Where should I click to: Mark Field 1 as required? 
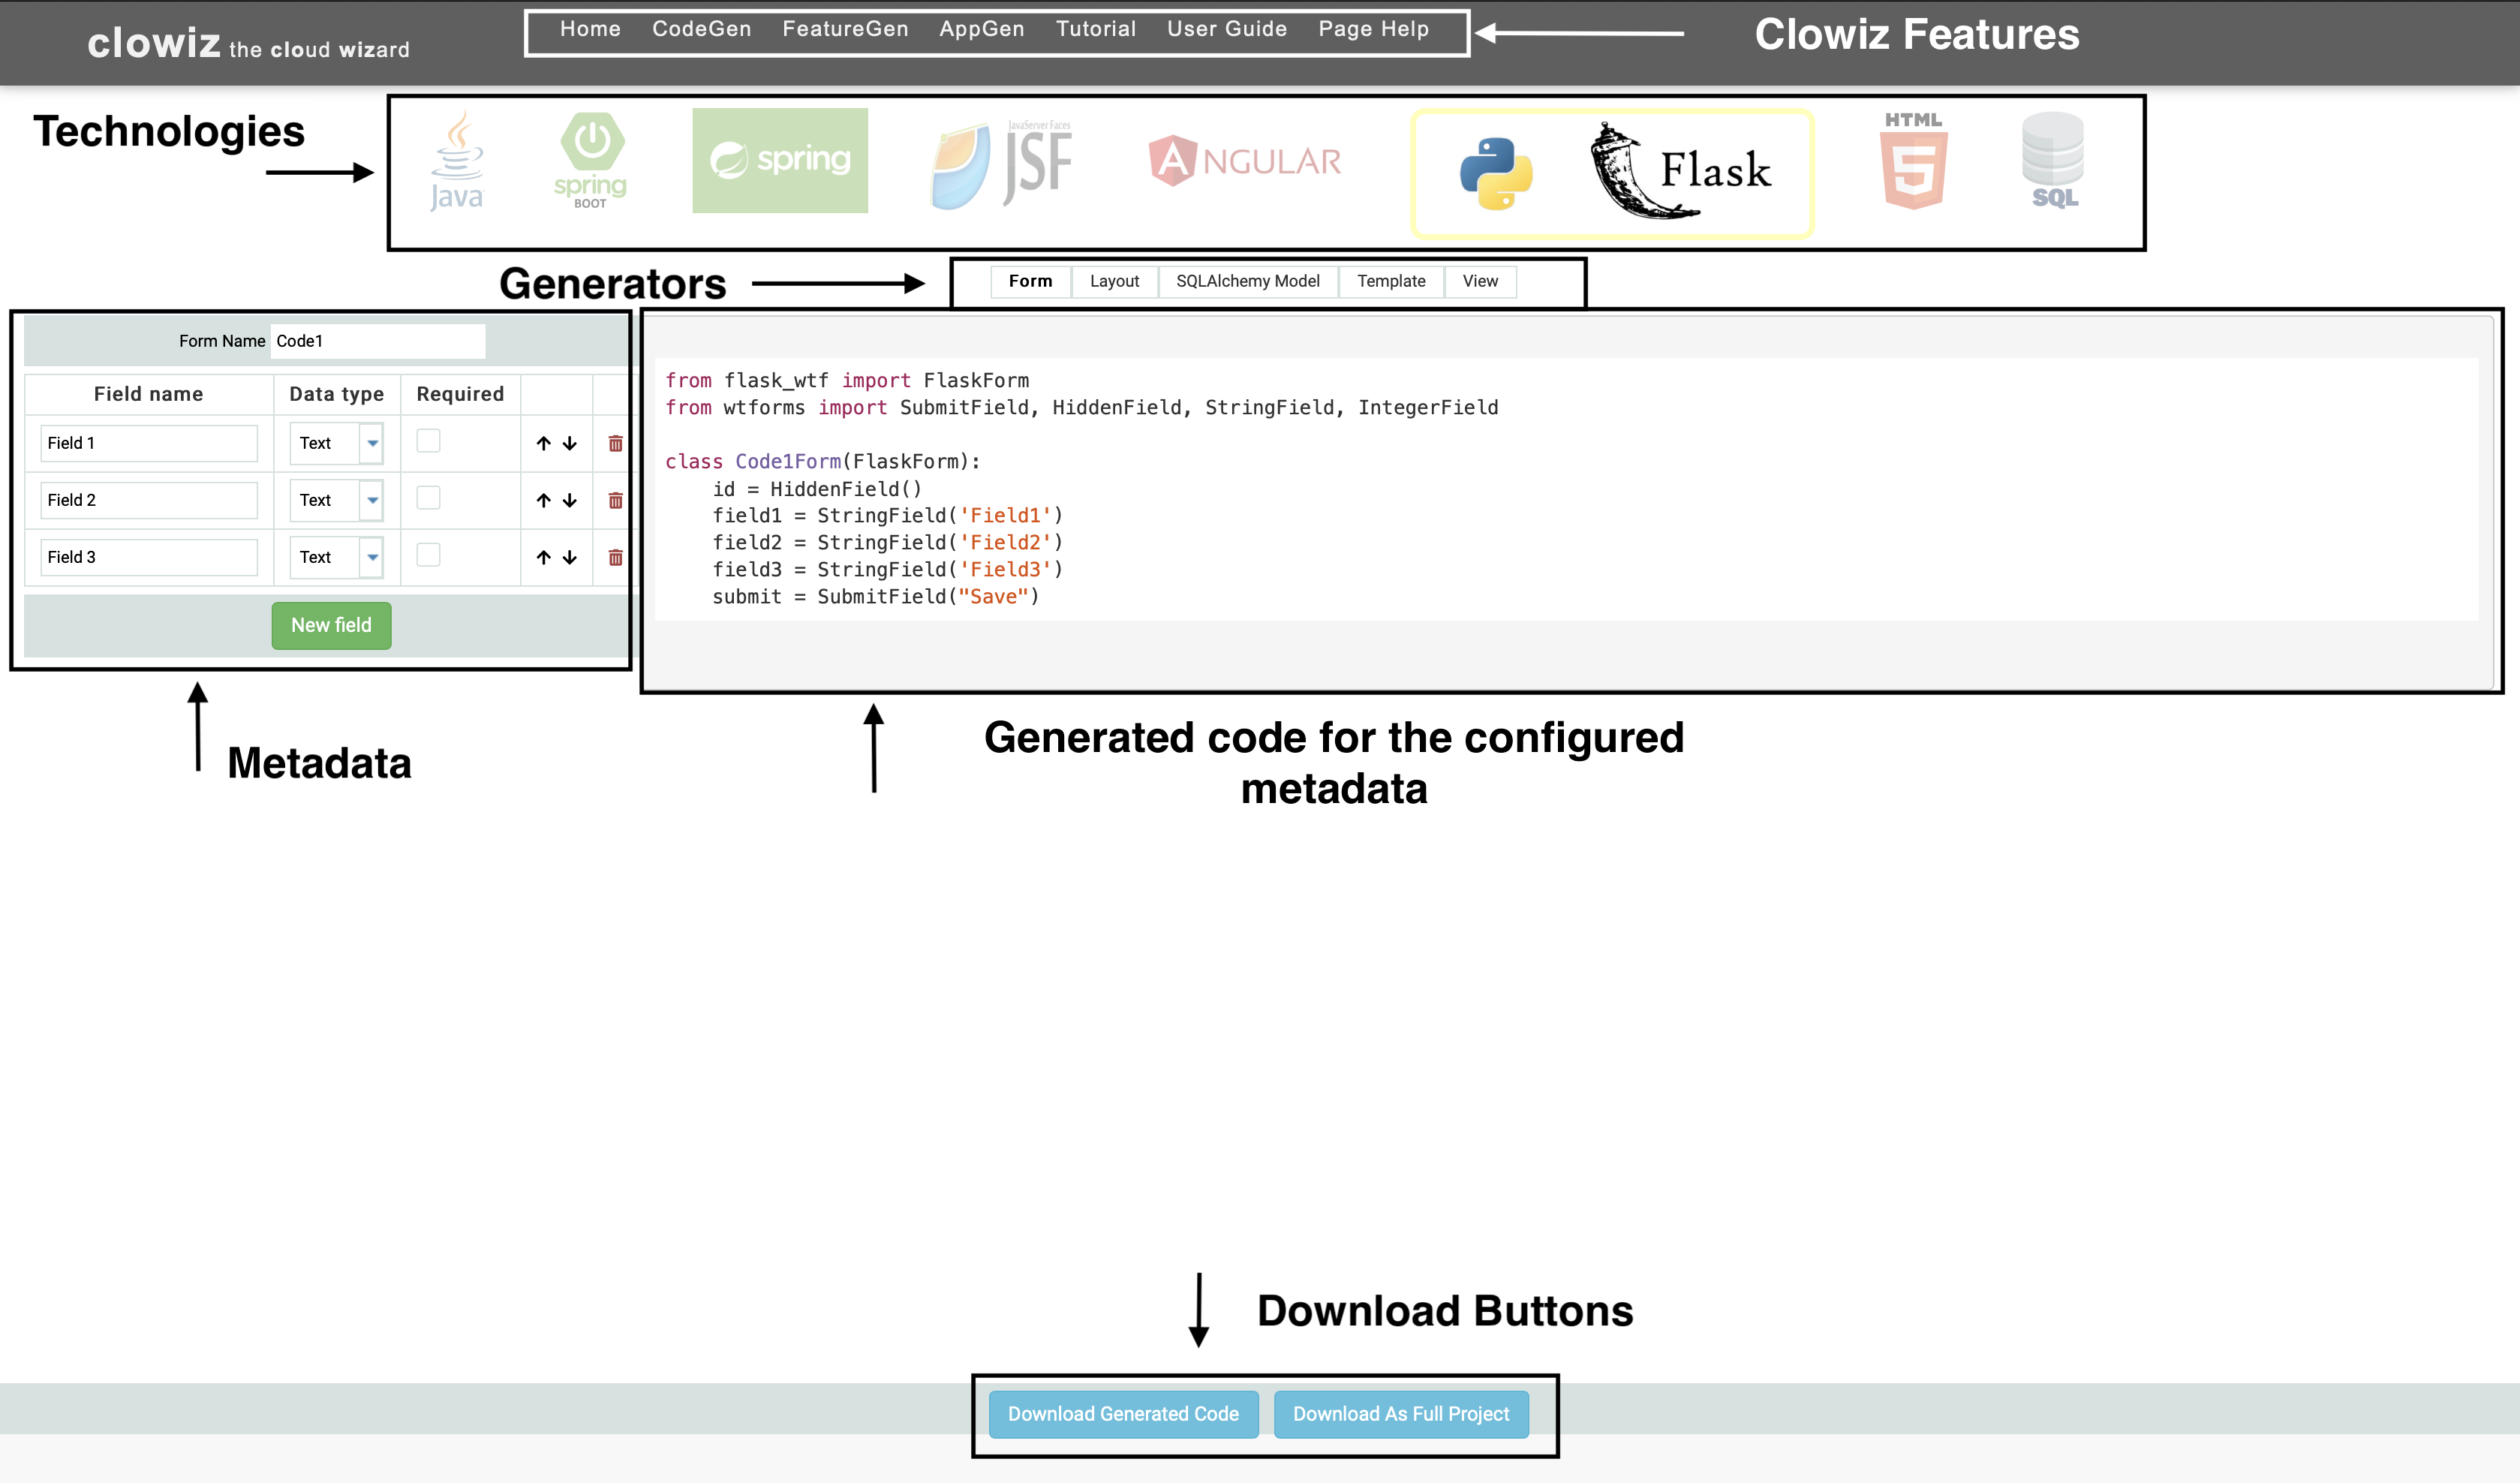click(x=428, y=441)
